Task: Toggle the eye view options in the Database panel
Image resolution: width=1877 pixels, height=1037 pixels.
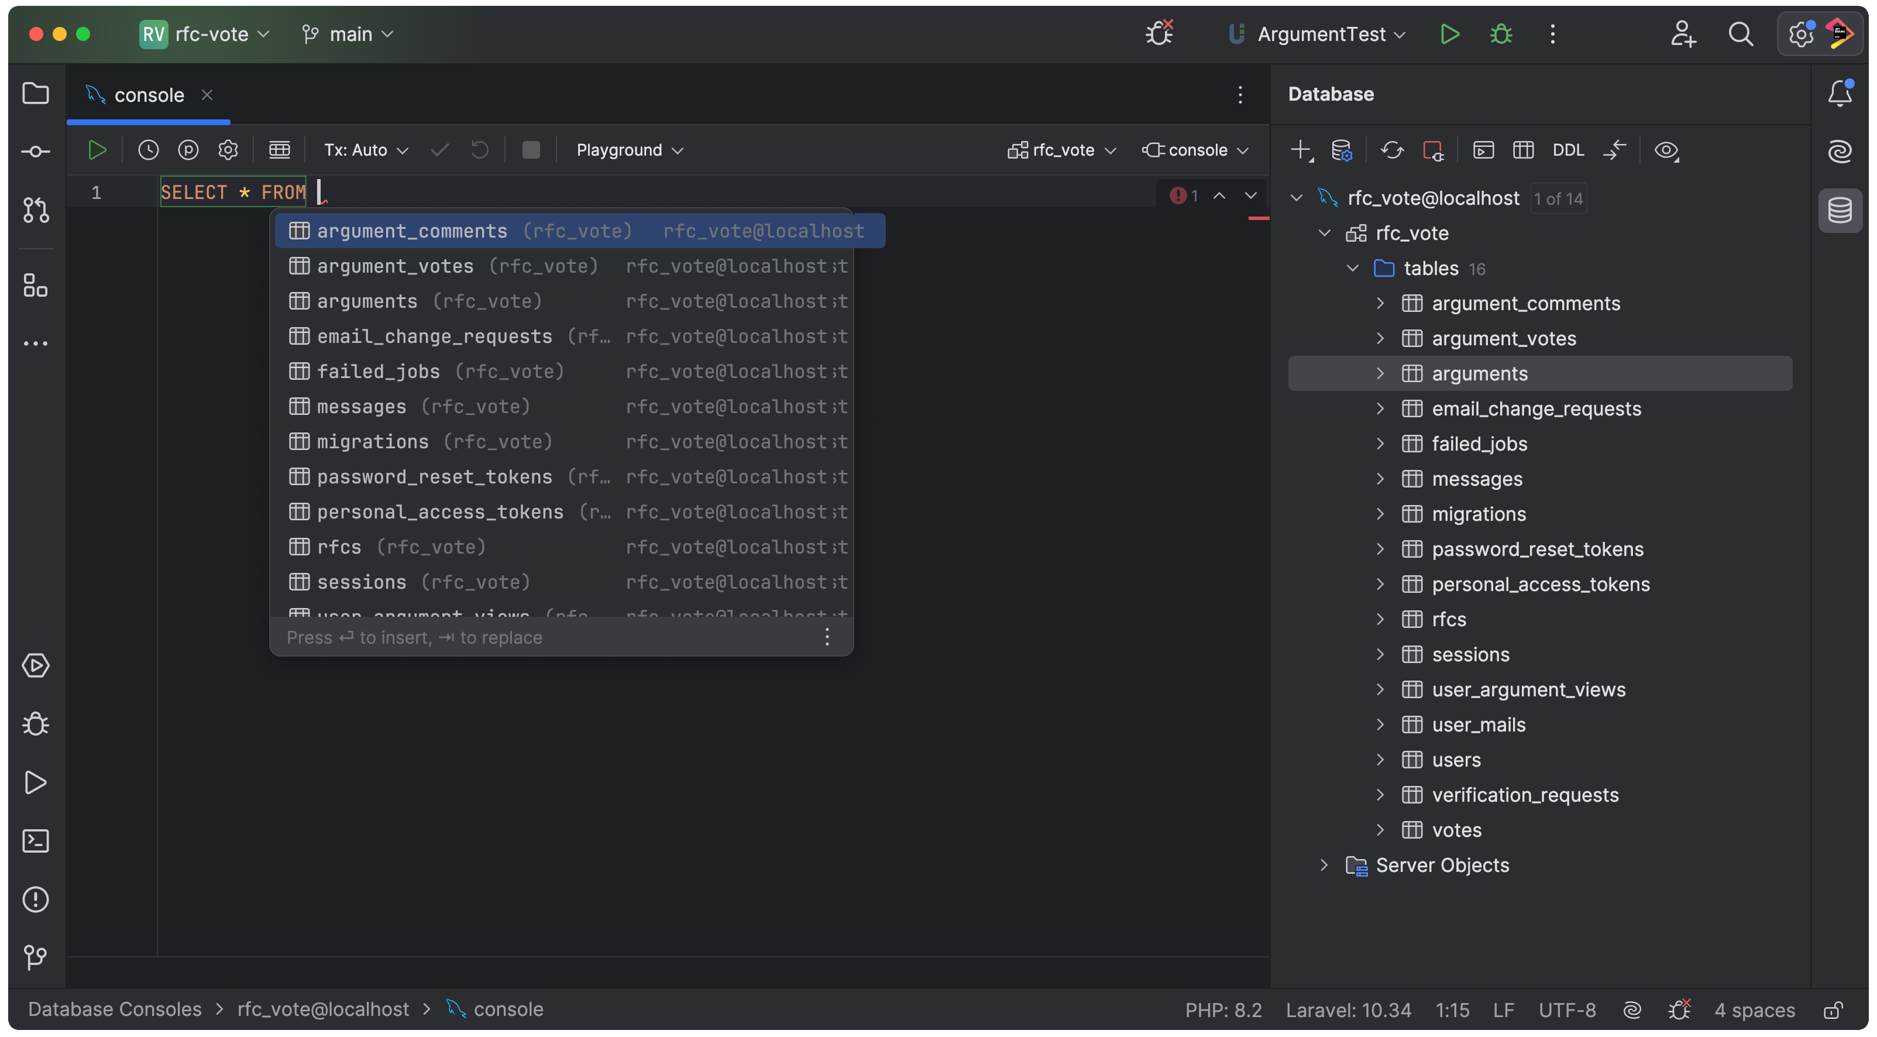Action: (1666, 150)
